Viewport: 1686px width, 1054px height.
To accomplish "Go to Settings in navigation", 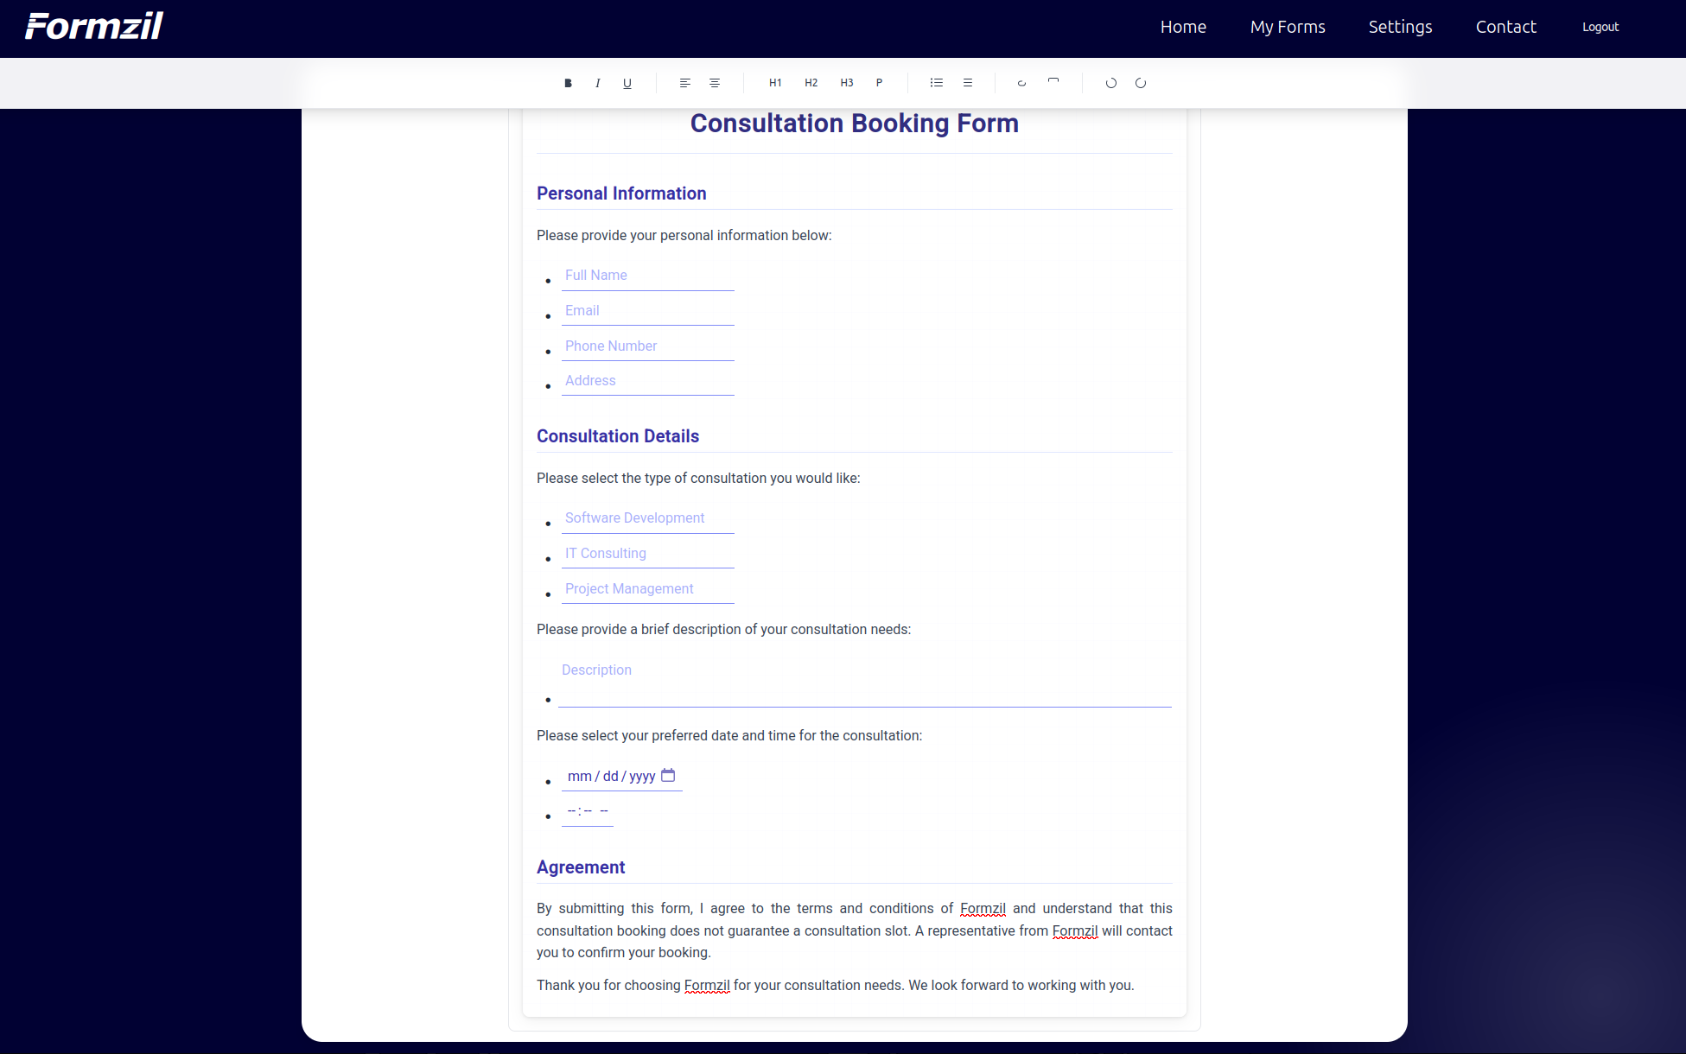I will (1400, 27).
